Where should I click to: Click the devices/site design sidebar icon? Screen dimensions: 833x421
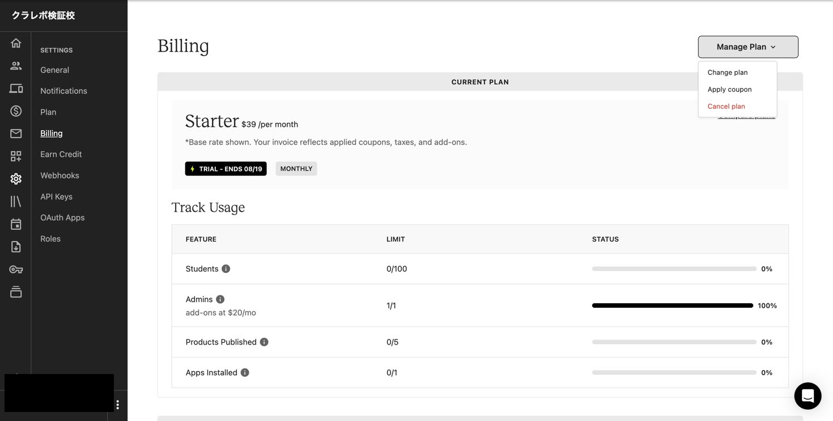point(16,88)
